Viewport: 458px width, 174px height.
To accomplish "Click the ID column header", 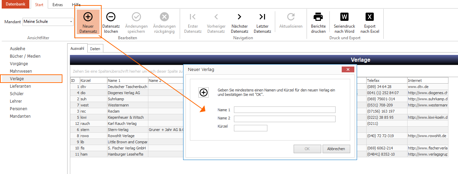I will pyautogui.click(x=75, y=81).
